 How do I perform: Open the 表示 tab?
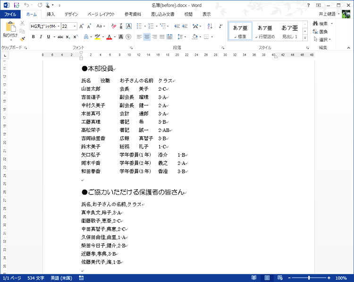pos(207,14)
